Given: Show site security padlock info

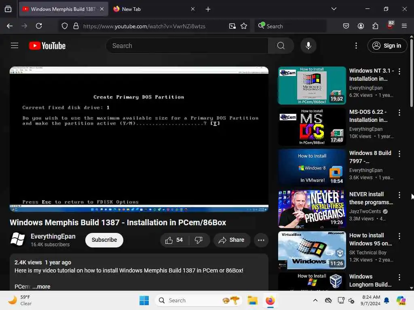Looking at the screenshot, I should pos(76,26).
